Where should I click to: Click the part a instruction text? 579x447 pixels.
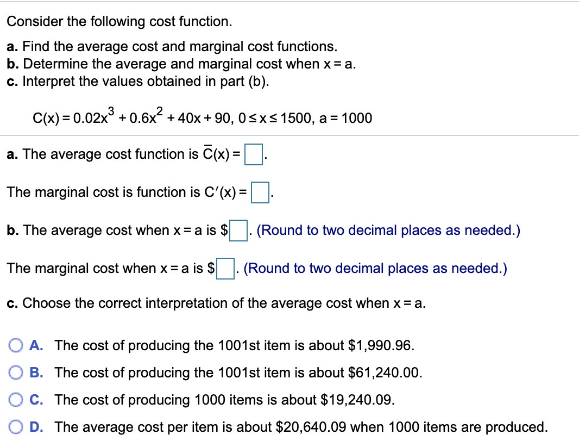tap(172, 47)
